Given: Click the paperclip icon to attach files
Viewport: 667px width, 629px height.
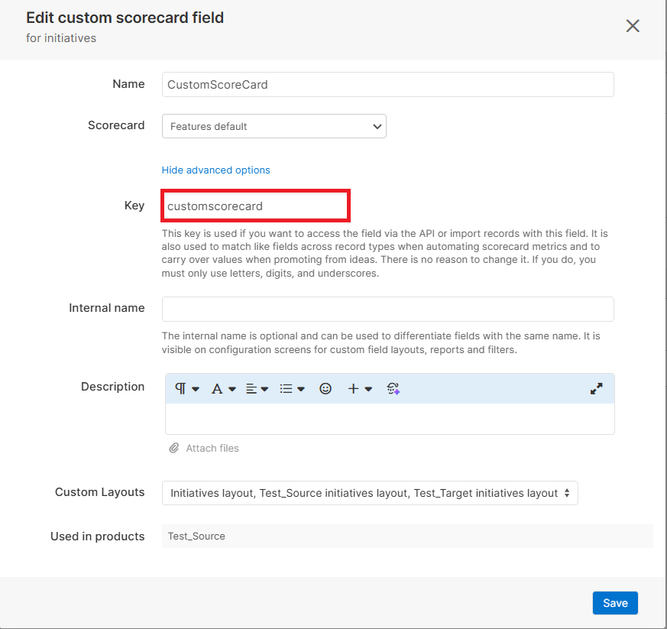Looking at the screenshot, I should pos(174,448).
